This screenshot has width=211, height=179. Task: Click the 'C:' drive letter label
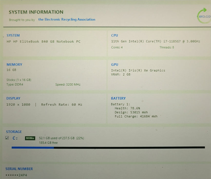coord(15,138)
